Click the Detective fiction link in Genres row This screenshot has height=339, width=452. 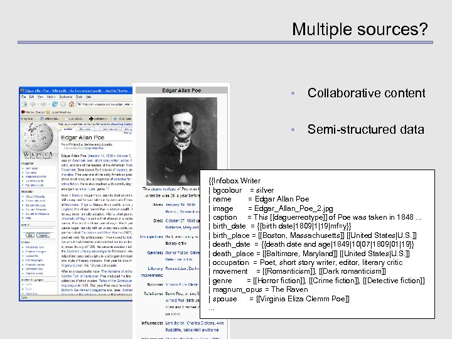pyautogui.click(x=179, y=259)
